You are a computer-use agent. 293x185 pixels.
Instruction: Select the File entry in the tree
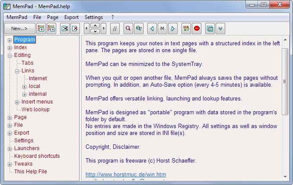pos(19,125)
